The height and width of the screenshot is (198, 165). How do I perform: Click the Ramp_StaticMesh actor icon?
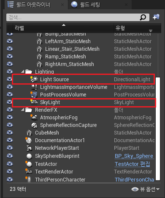click(x=39, y=57)
